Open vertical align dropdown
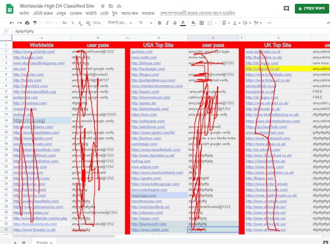Image resolution: width=330 pixels, height=244 pixels. [x=236, y=23]
